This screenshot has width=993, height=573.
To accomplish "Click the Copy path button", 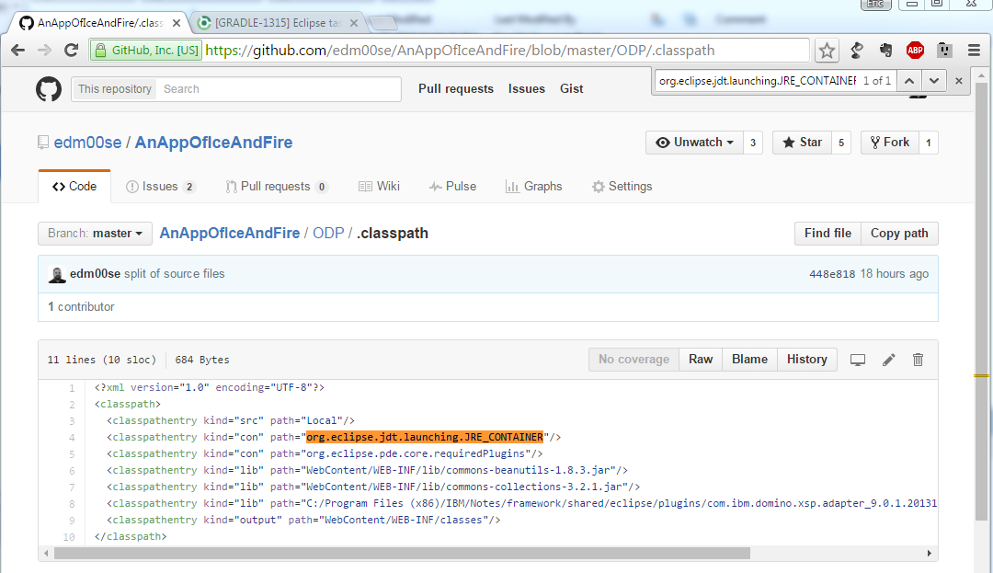I will [899, 234].
